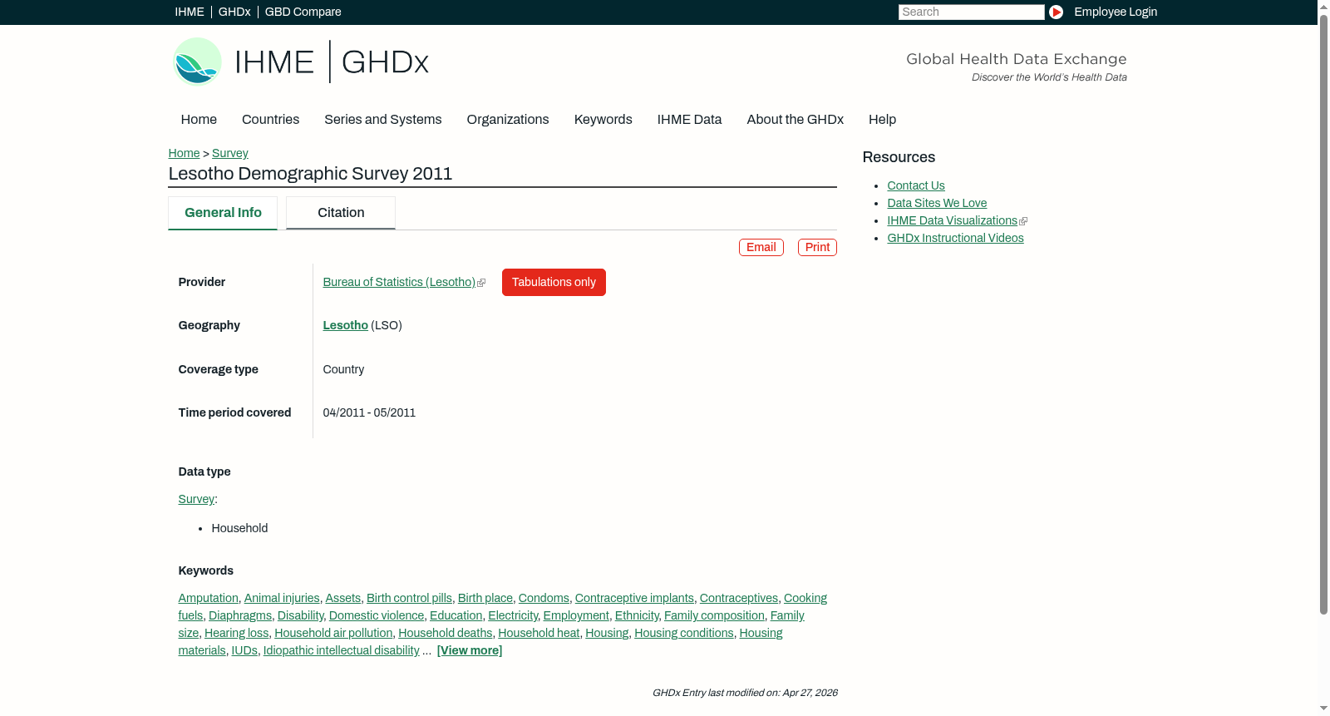Open Birth control pills keyword
The height and width of the screenshot is (716, 1330).
click(x=409, y=598)
